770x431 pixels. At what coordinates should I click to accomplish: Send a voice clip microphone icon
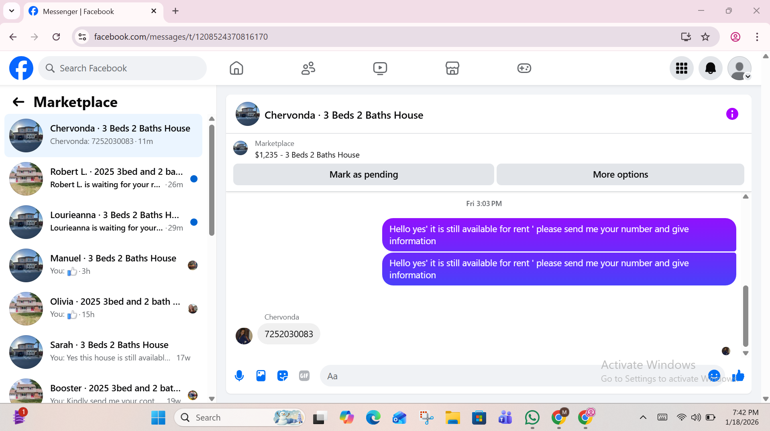tap(239, 376)
